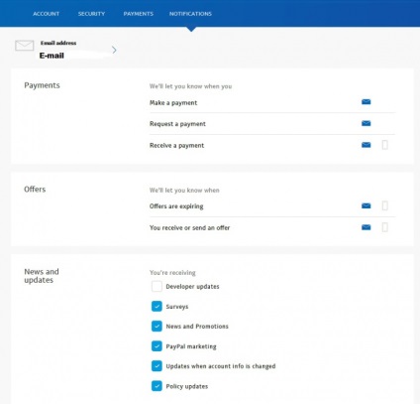Switch to the Security tab
420x404 pixels.
tap(91, 14)
